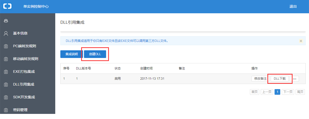Log out using 退出 link
The image size is (309, 119).
[293, 7]
